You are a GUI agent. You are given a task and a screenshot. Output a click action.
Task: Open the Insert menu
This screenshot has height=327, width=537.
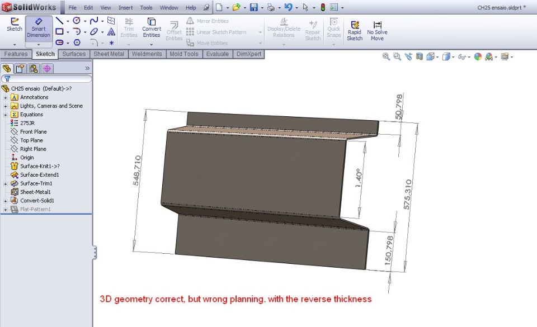coord(126,7)
